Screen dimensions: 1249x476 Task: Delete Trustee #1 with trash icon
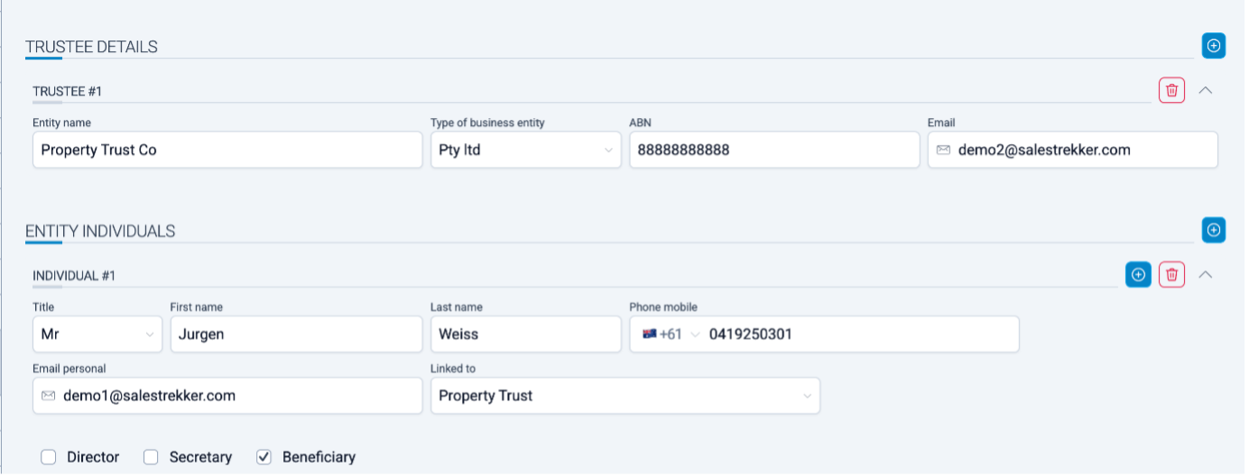1171,90
